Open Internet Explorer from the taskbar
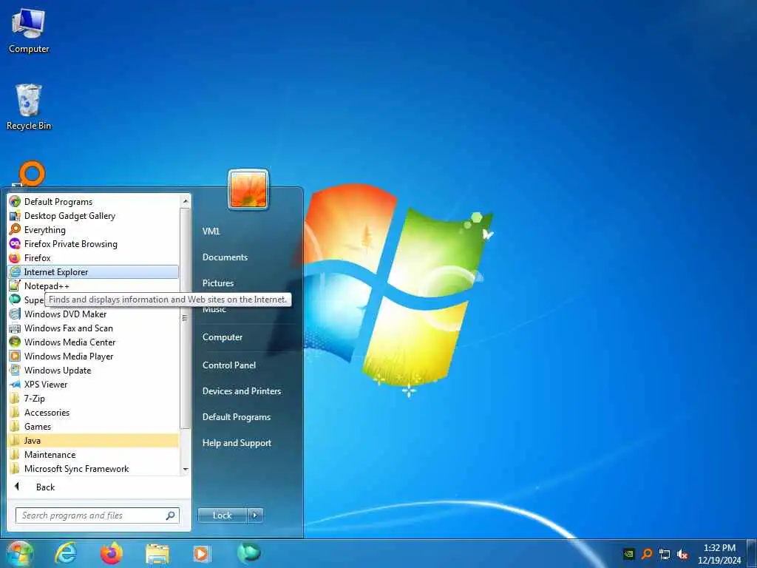Image resolution: width=757 pixels, height=568 pixels. [66, 553]
